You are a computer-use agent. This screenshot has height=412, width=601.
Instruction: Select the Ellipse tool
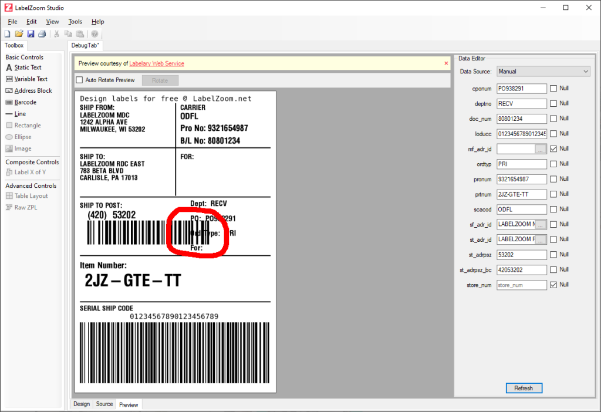pos(18,137)
